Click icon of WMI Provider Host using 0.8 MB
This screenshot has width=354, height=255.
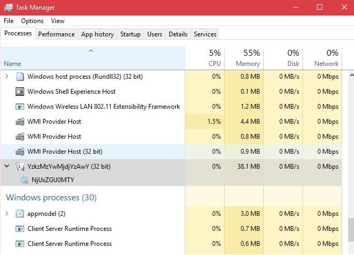pos(20,137)
